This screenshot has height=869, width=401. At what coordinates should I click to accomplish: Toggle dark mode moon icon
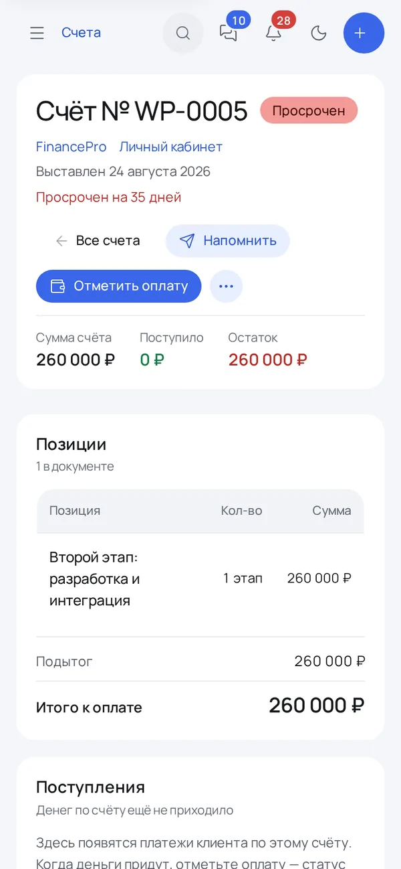[319, 33]
